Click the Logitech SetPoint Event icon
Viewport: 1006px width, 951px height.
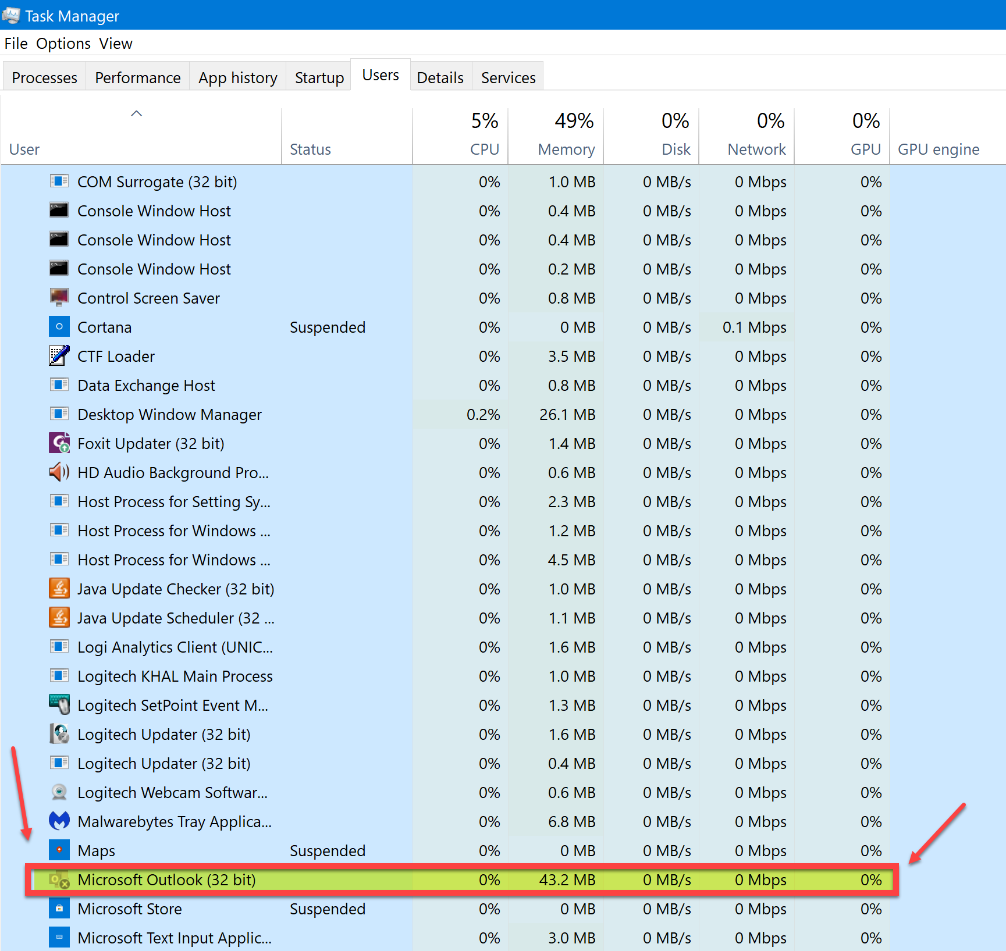(x=59, y=705)
